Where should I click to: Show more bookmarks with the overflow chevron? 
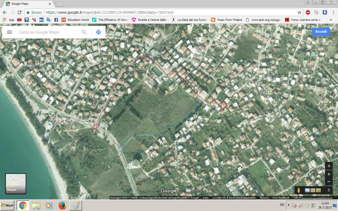[331, 19]
